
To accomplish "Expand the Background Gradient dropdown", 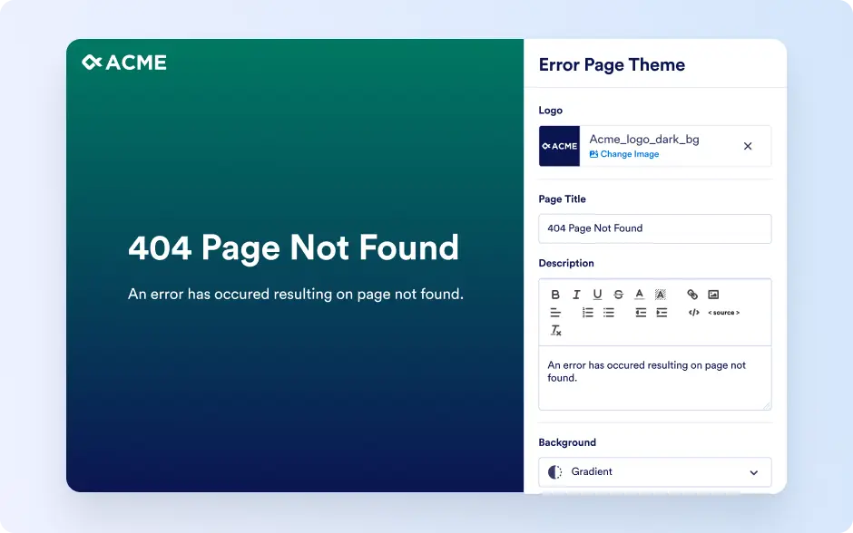I will pos(655,472).
